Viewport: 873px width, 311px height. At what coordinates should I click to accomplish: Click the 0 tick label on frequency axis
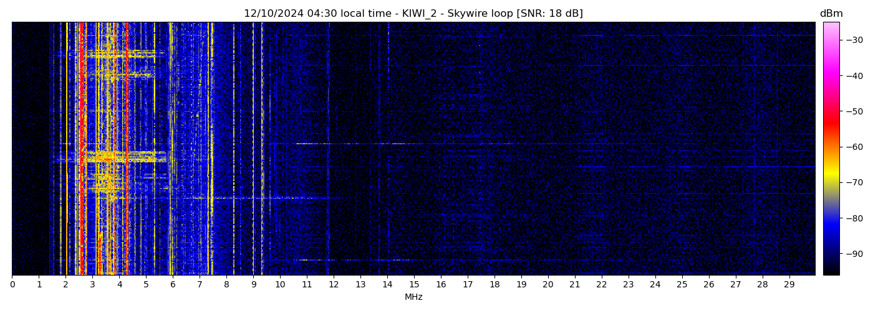12,285
